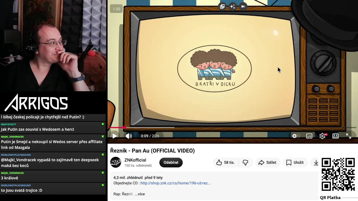Click the 1.00 playback speed badge
358x201 pixels.
click(116, 9)
